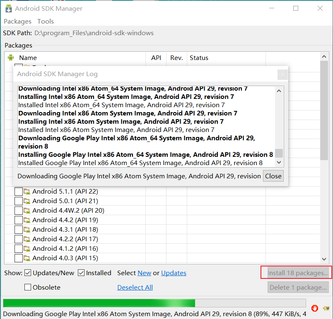Click the Android 4.4W.2 (API 20) folder icon
Viewport: 333px width, 319px height.
tap(27, 211)
